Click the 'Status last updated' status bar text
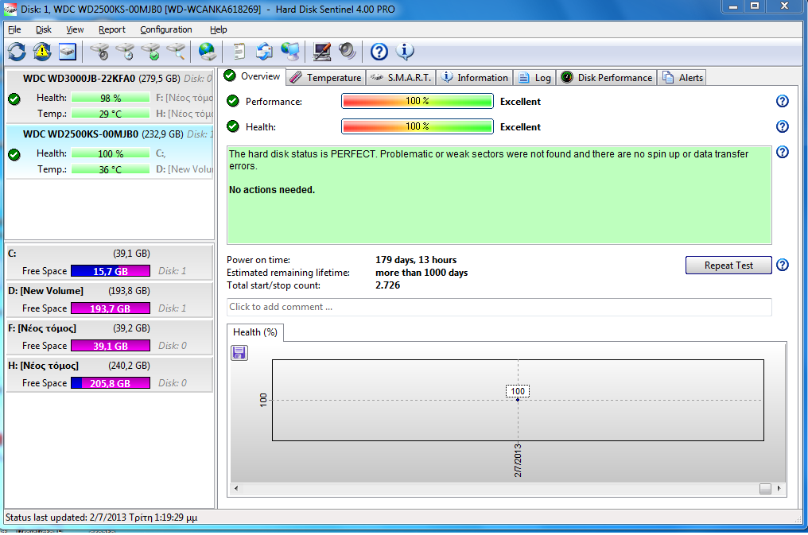 [102, 518]
